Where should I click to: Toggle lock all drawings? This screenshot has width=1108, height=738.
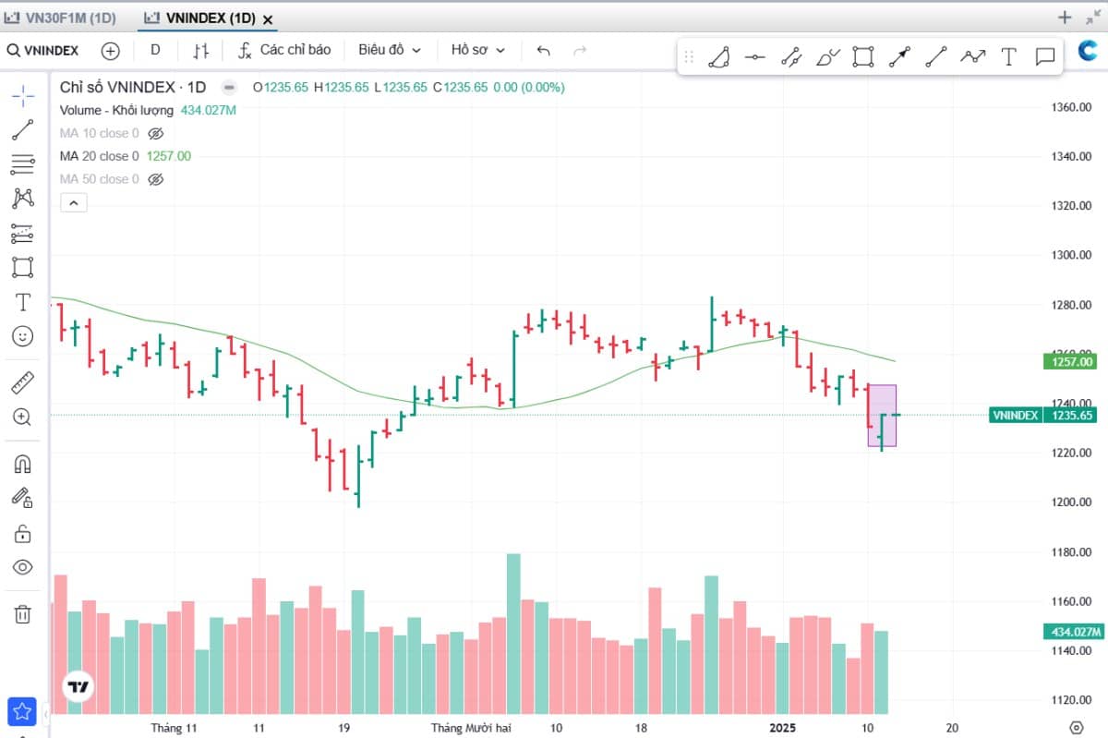tap(23, 533)
